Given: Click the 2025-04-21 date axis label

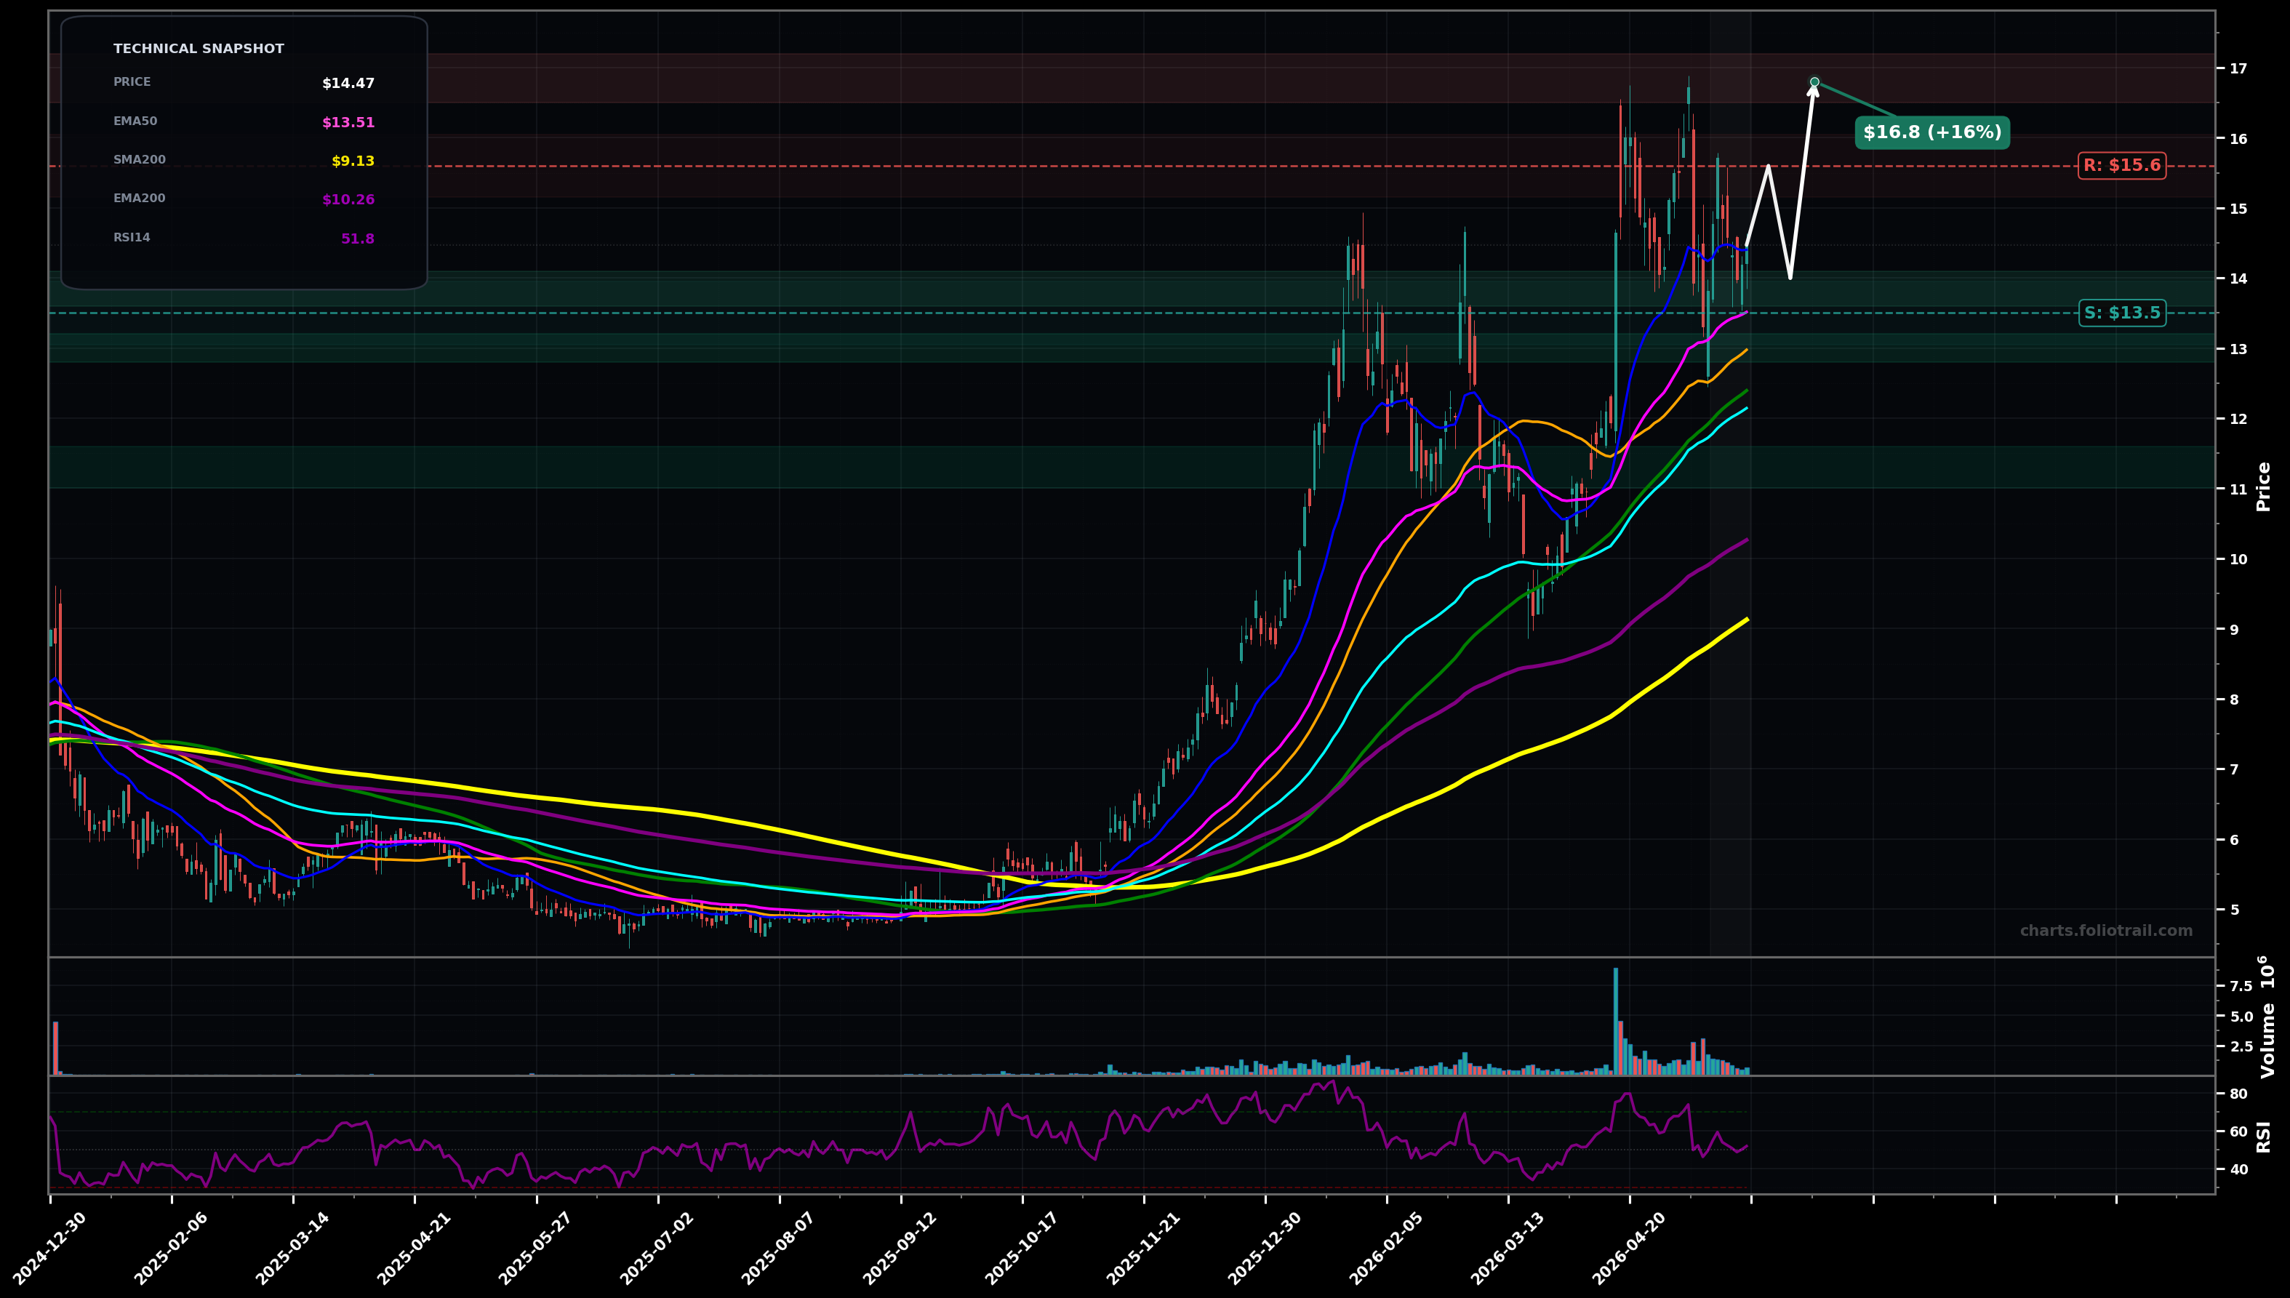Looking at the screenshot, I should click(415, 1248).
